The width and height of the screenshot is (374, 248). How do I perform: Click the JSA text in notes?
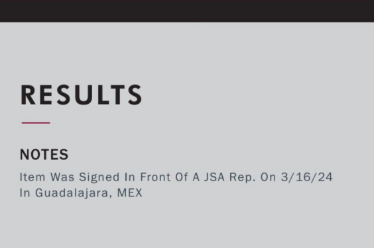214,177
